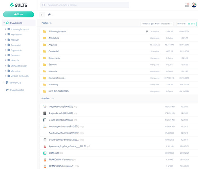
Task: Open file 1-agenda-sults(700x600) png
Action: click(119, 107)
